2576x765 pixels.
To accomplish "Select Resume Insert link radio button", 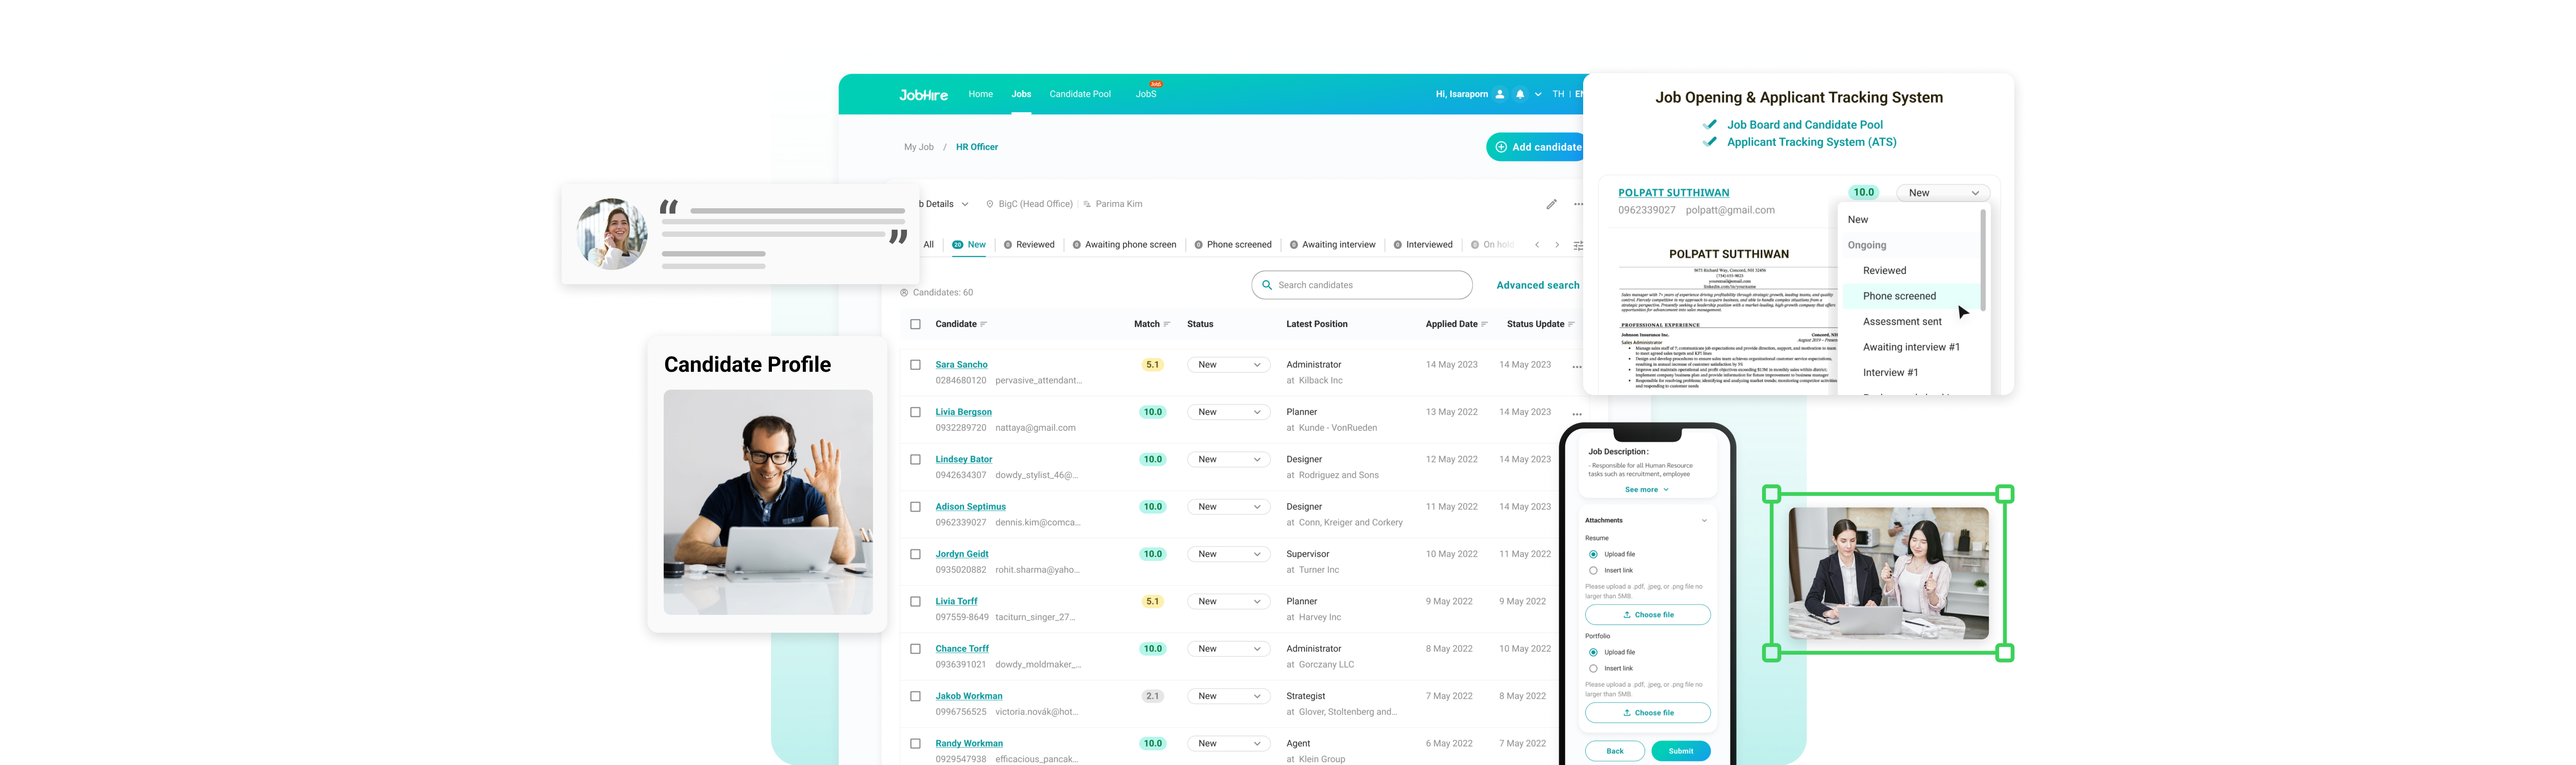I will pos(1593,570).
